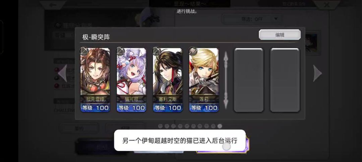Go to the next party with the right arrow
Image resolution: width=362 pixels, height=162 pixels.
(x=317, y=73)
